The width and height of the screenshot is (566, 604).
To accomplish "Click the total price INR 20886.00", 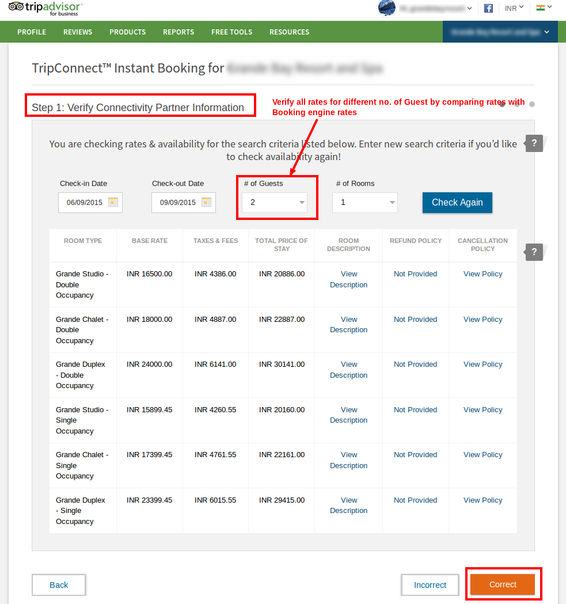I will point(282,274).
